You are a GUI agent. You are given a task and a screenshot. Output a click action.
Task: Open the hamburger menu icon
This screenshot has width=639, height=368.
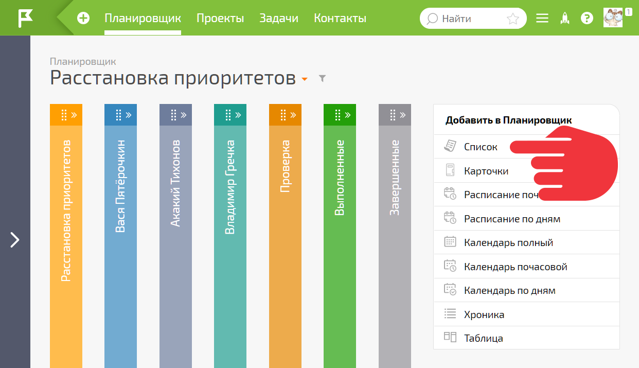[542, 19]
